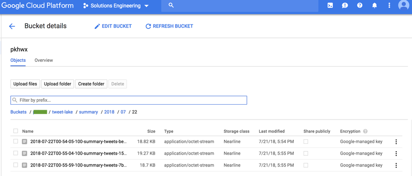This screenshot has width=412, height=176.
Task: Select the Objects tab
Action: click(18, 60)
